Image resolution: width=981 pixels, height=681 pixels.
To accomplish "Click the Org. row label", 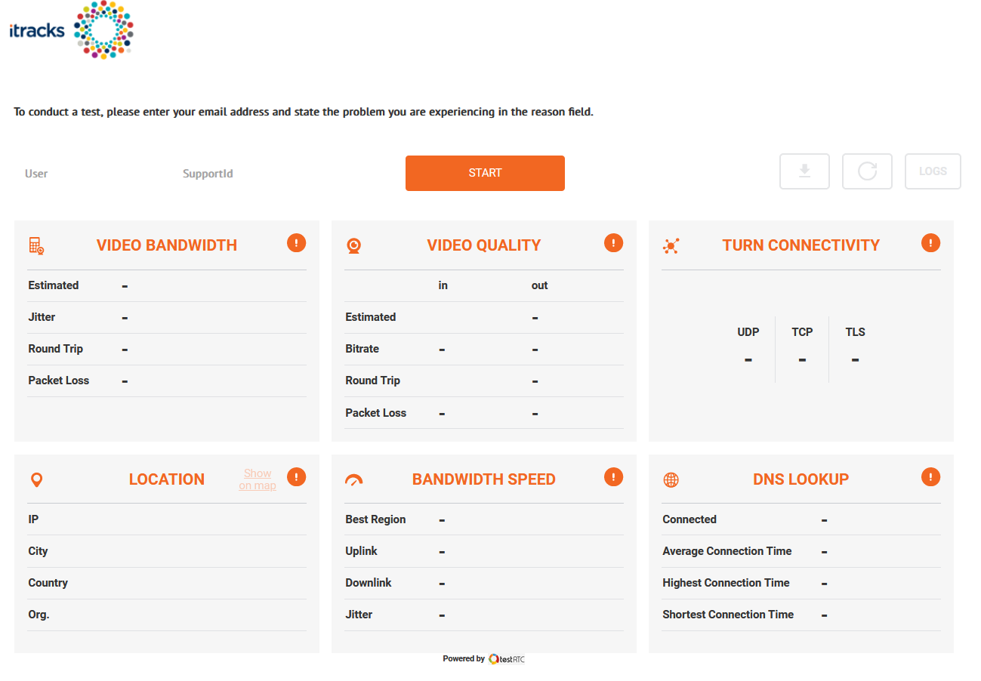I will coord(39,615).
